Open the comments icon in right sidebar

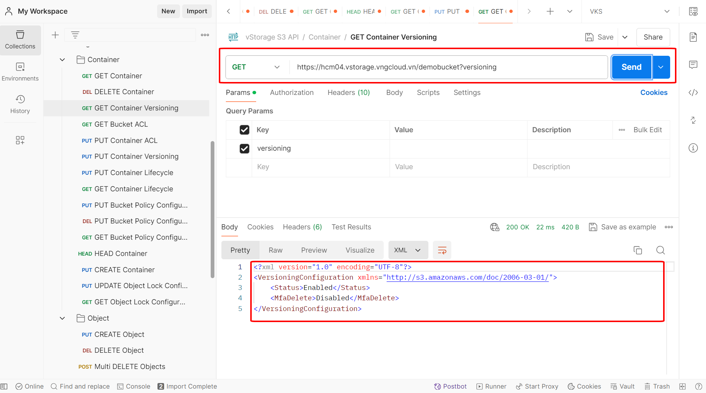693,65
